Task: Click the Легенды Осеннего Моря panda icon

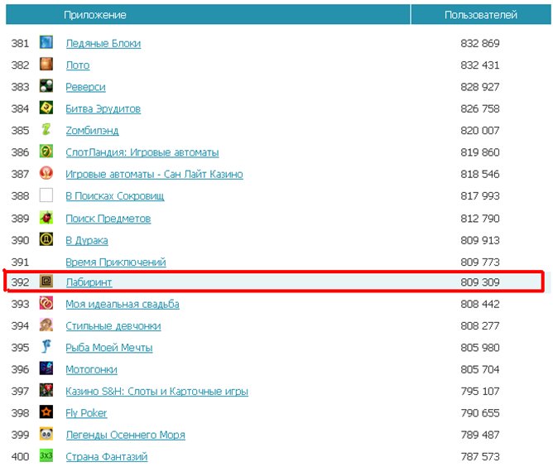Action: point(46,434)
